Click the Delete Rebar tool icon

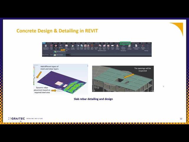(x=88, y=46)
